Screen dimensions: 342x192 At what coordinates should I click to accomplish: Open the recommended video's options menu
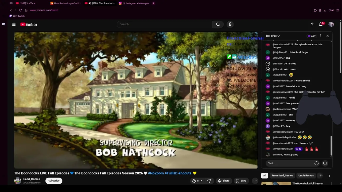pos(331,183)
